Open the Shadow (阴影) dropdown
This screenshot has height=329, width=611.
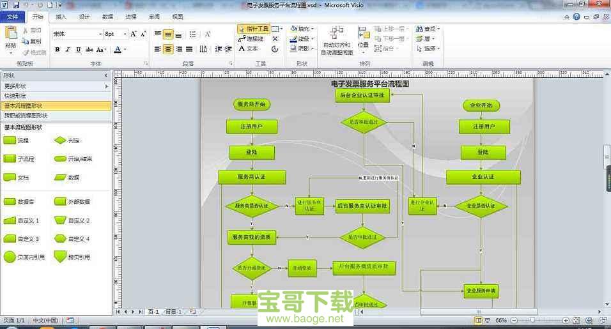coord(302,49)
